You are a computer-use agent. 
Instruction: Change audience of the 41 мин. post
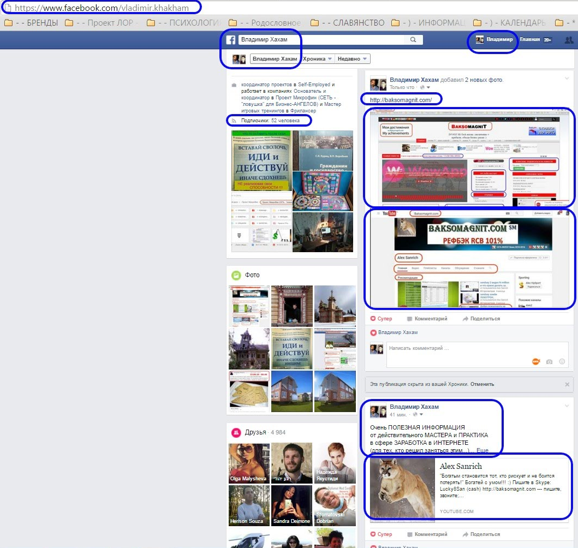point(418,415)
